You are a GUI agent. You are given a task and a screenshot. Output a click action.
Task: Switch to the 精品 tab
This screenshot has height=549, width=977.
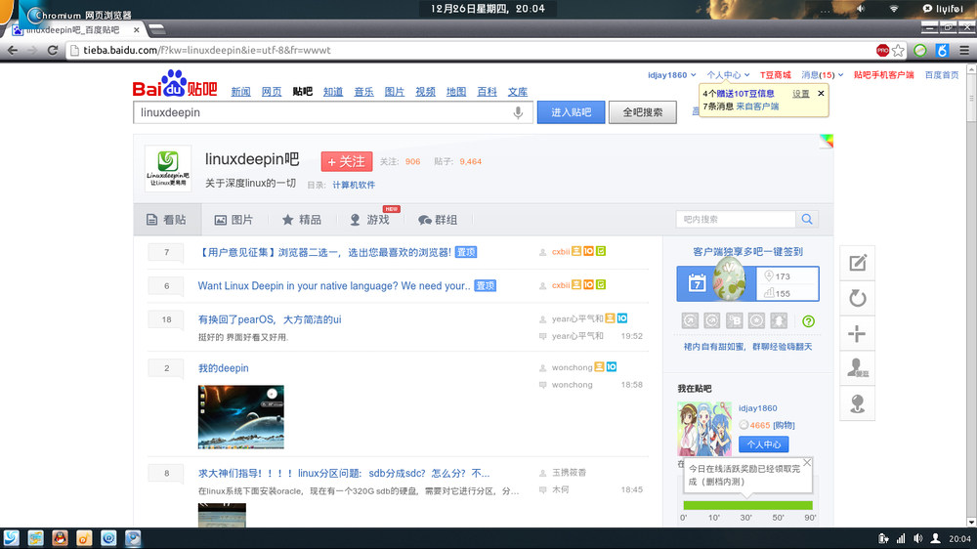(302, 220)
